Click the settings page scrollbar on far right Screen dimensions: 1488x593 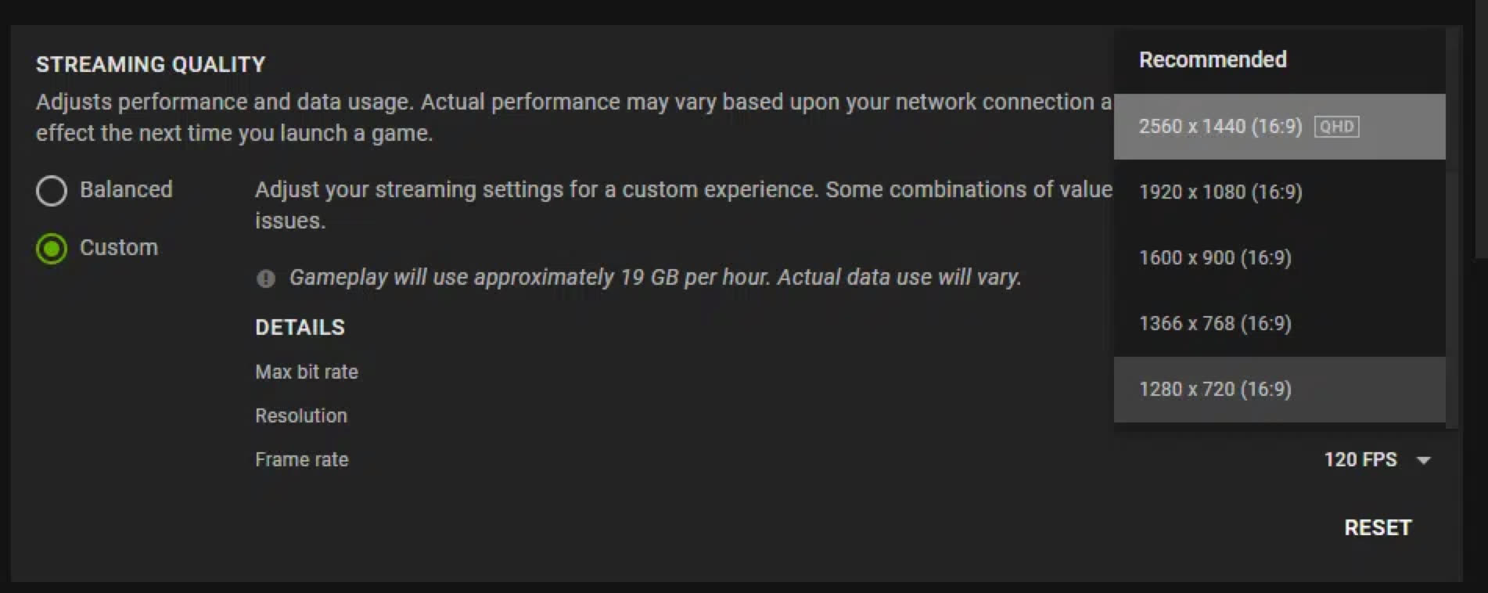click(1481, 129)
